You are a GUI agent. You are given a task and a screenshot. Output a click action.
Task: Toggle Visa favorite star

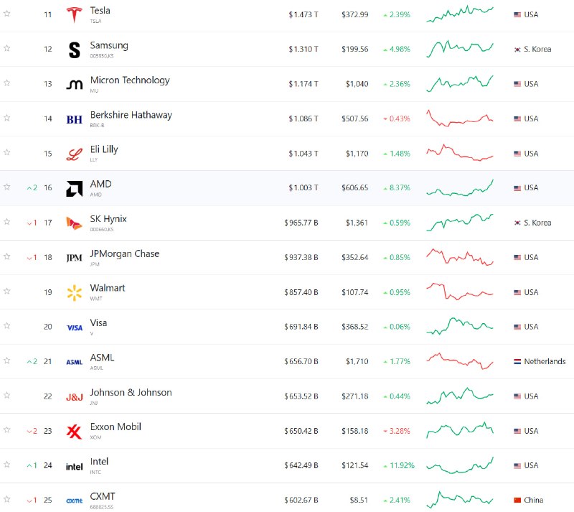(6, 326)
